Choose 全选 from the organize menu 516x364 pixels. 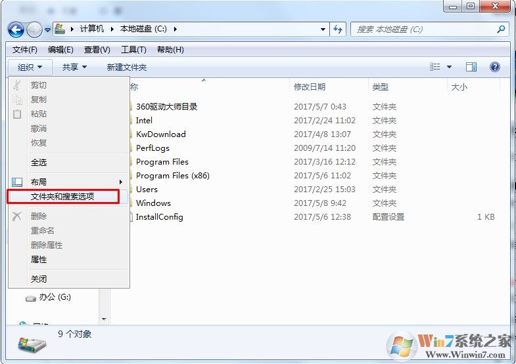click(69, 163)
